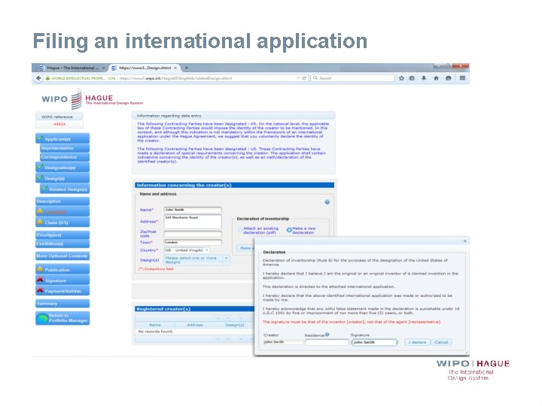Open the browser hamburger menu

(x=462, y=78)
